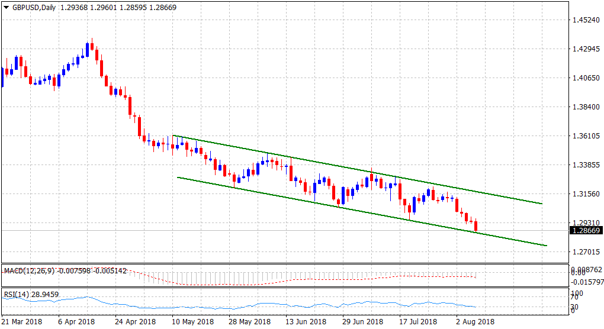
Task: Click the current price tag 1.28669
Action: coord(585,231)
